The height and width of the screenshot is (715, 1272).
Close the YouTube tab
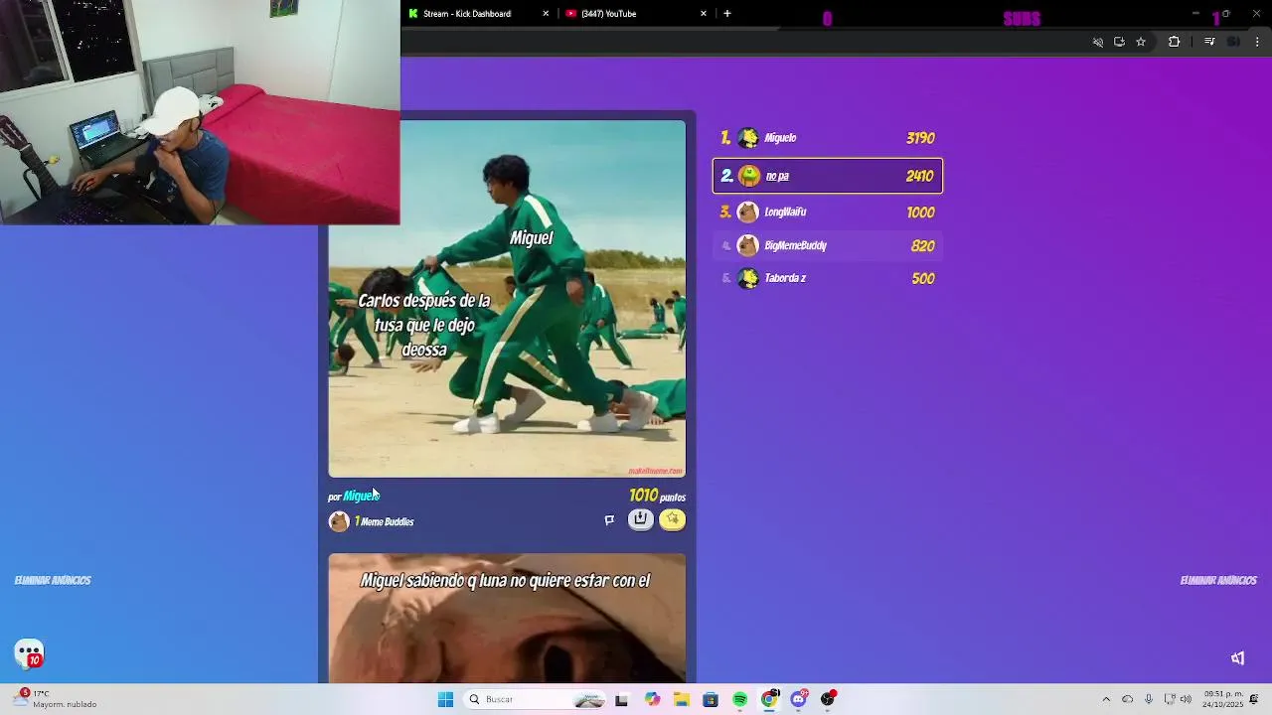tap(704, 14)
